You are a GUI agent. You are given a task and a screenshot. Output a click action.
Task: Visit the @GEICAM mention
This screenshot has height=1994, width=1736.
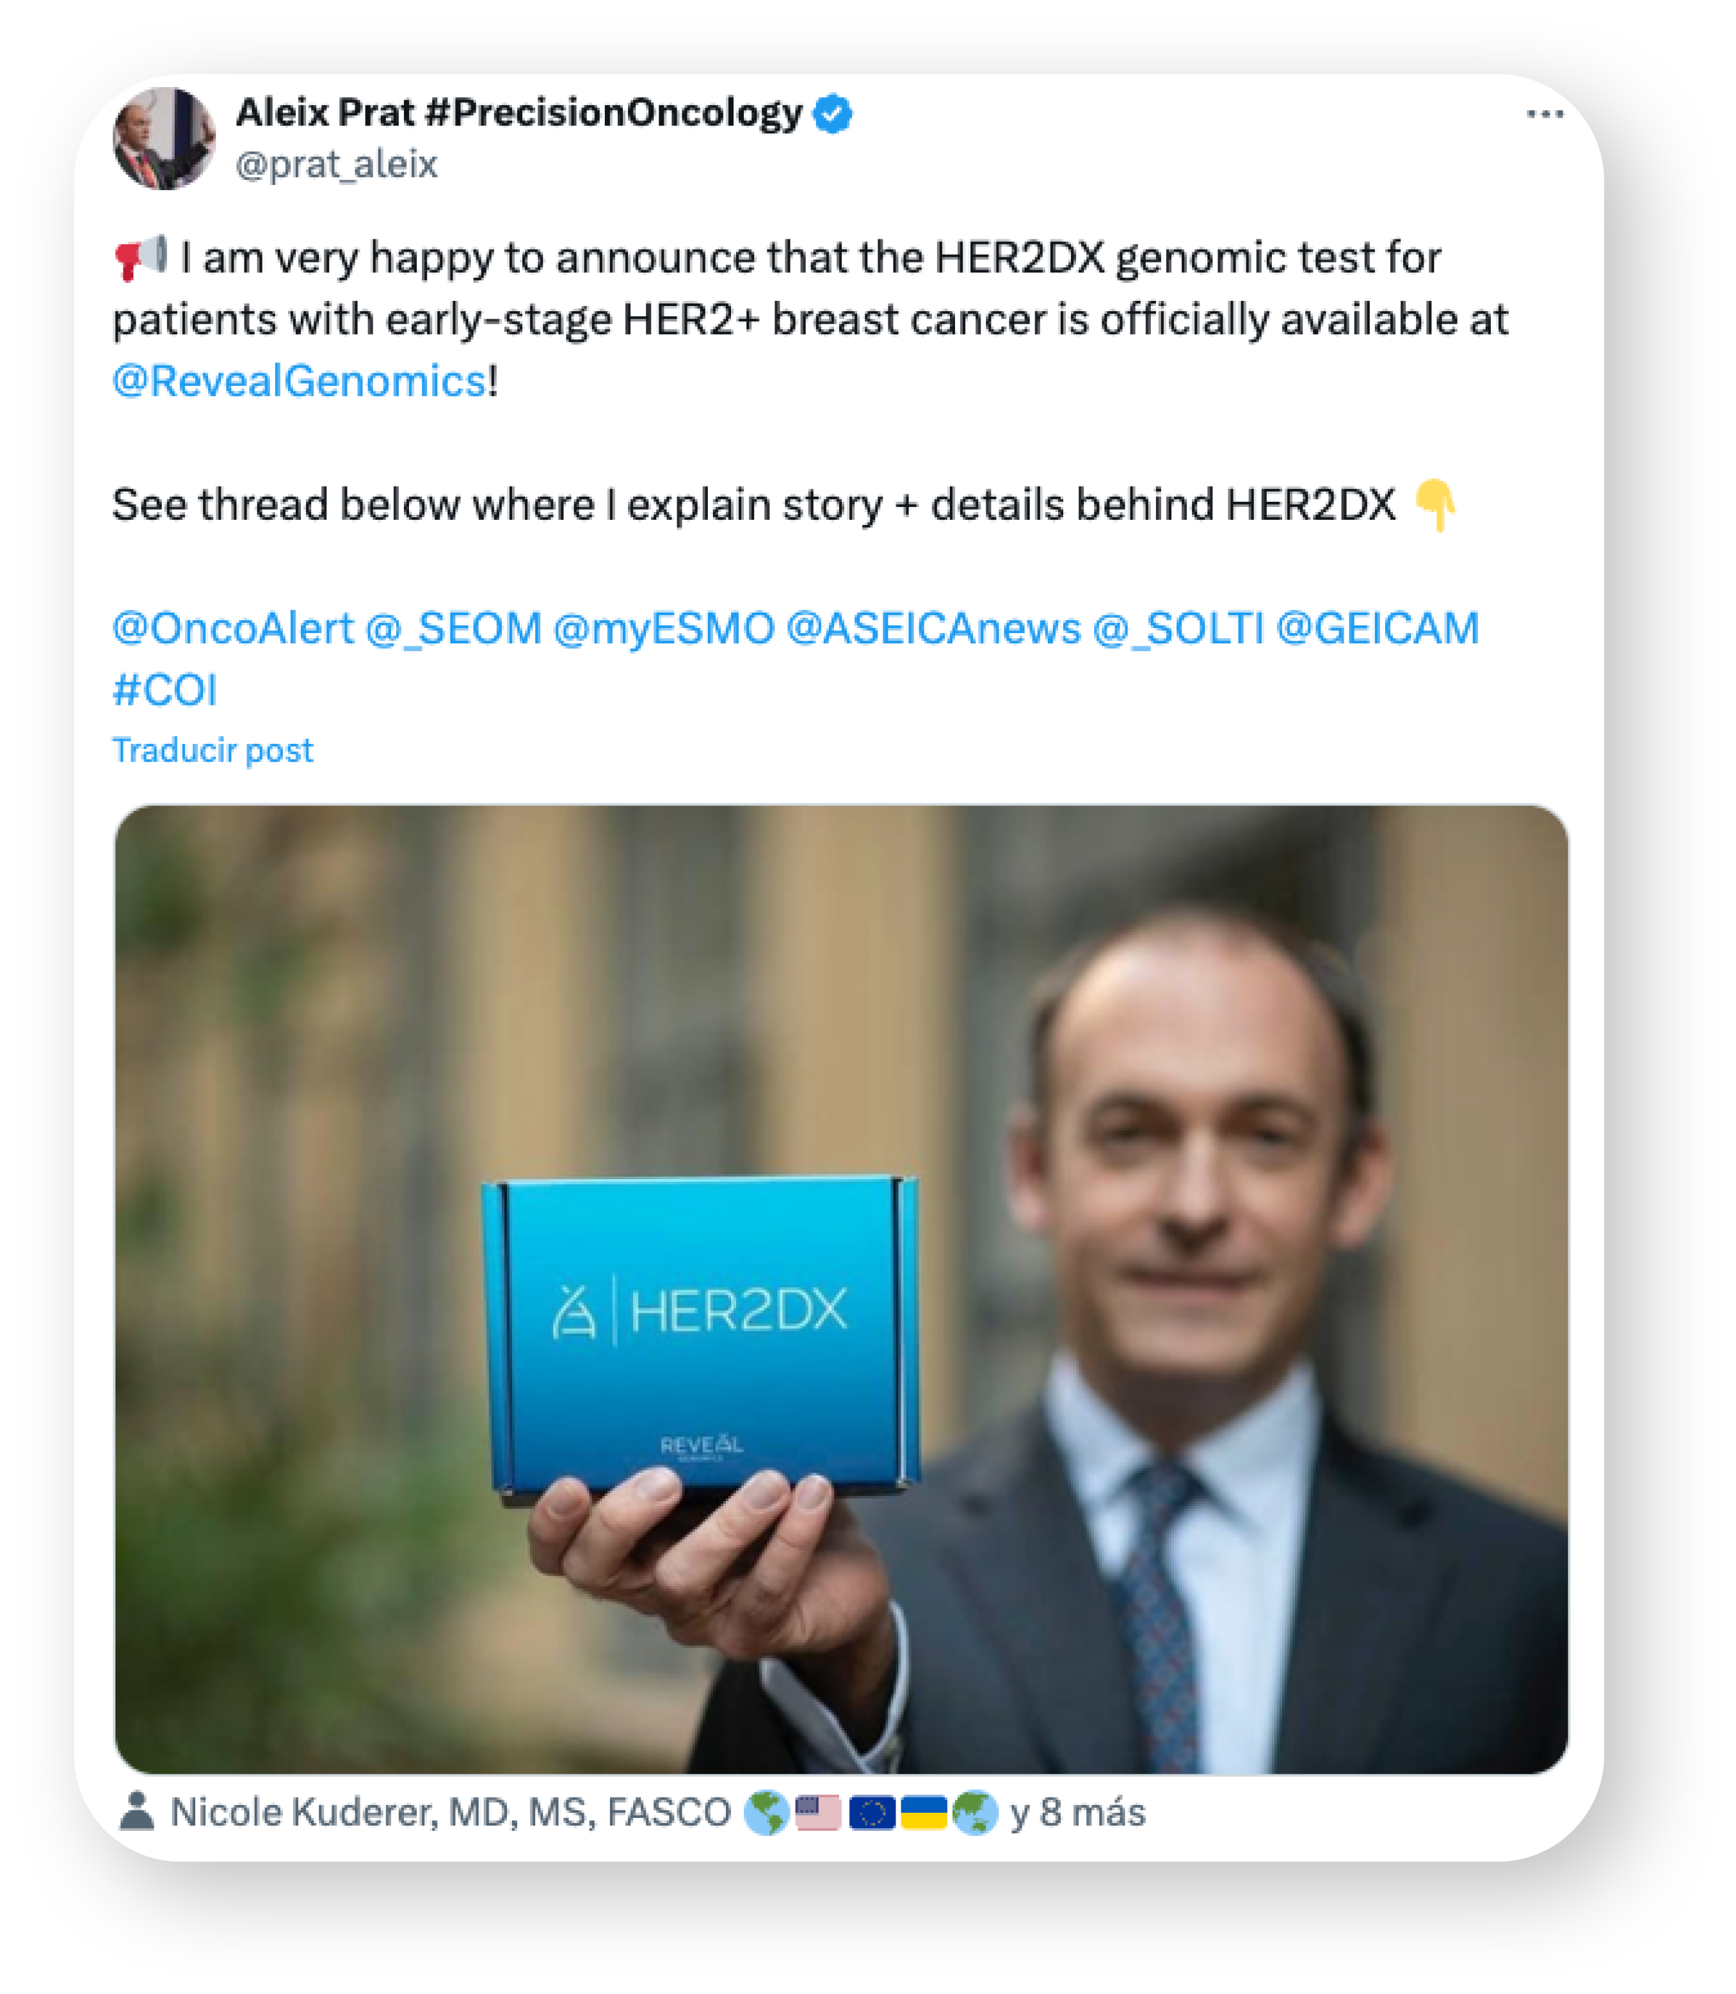pyautogui.click(x=1378, y=629)
